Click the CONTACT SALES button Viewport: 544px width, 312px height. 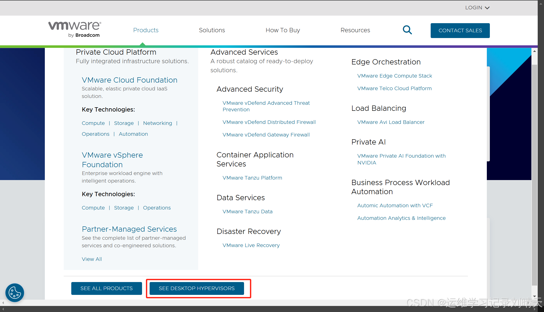pyautogui.click(x=460, y=30)
